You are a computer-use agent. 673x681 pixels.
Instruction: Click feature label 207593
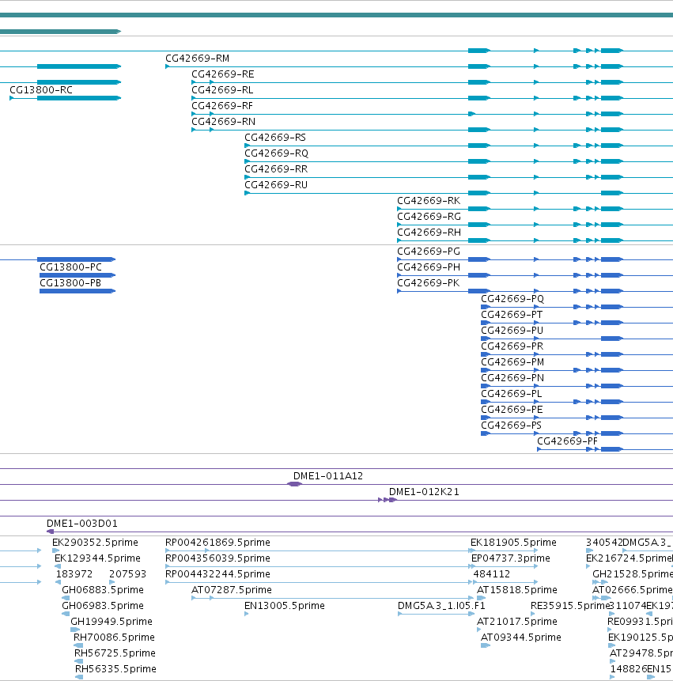[x=127, y=574]
